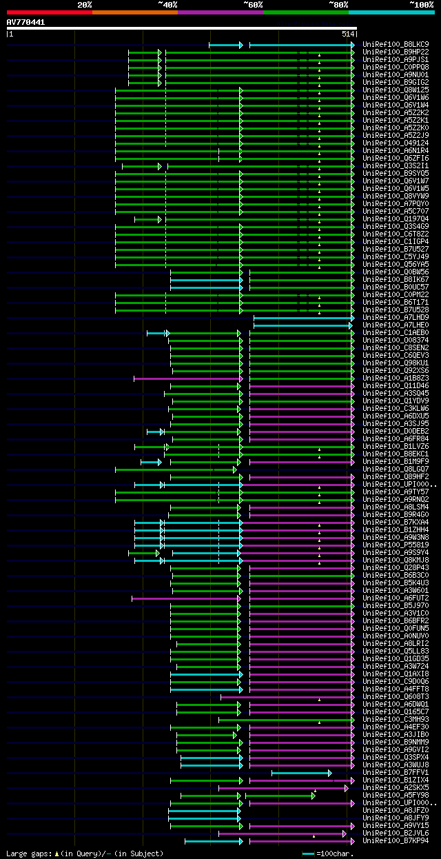Open the UniRef100_C3MH93 entry
This screenshot has width=441, height=859.
point(396,719)
